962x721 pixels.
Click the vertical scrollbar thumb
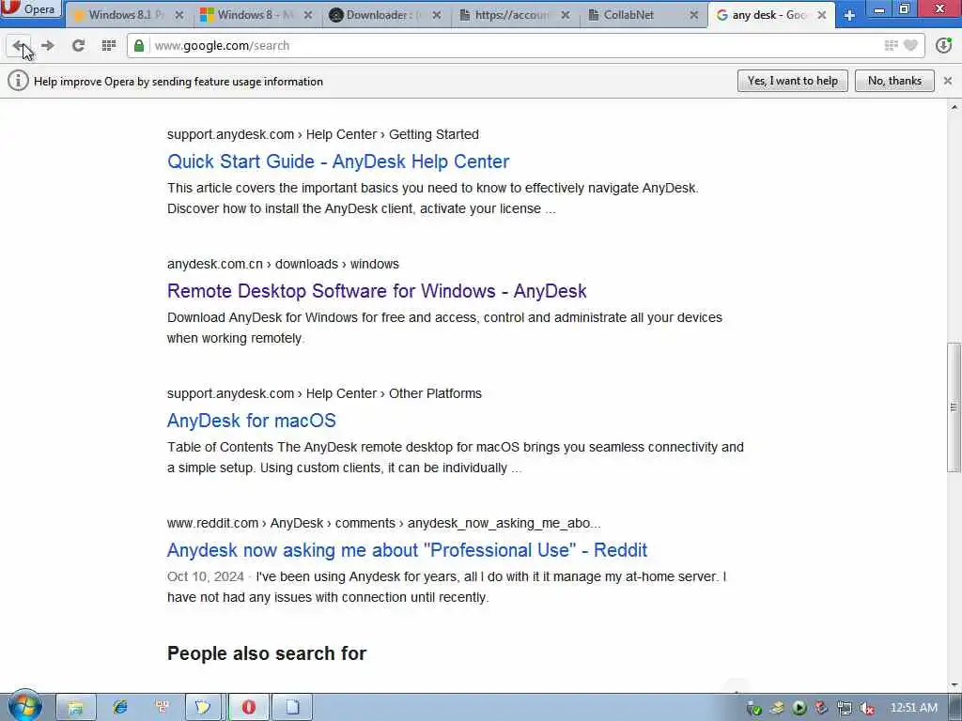point(954,407)
